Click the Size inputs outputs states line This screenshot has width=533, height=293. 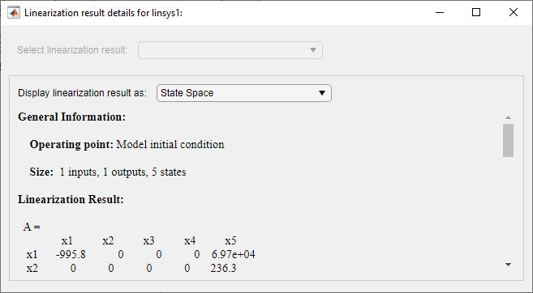pos(108,172)
